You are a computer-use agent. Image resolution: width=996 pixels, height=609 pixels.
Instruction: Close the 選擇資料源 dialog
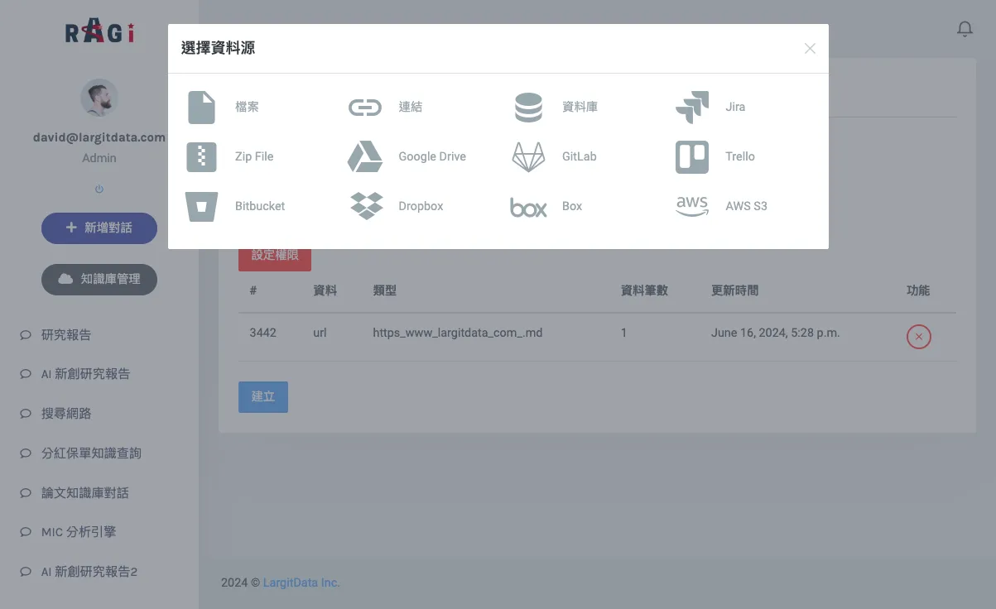pos(810,49)
